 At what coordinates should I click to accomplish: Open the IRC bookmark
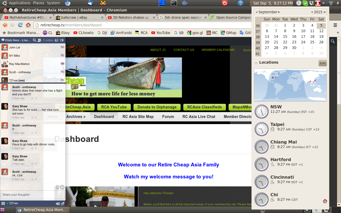[x=212, y=33]
